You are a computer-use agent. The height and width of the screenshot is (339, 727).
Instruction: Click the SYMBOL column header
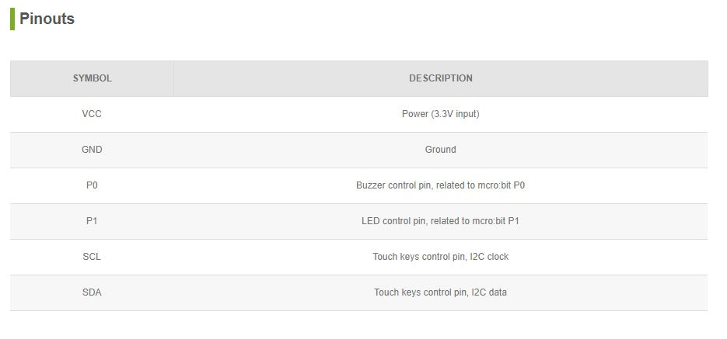92,78
